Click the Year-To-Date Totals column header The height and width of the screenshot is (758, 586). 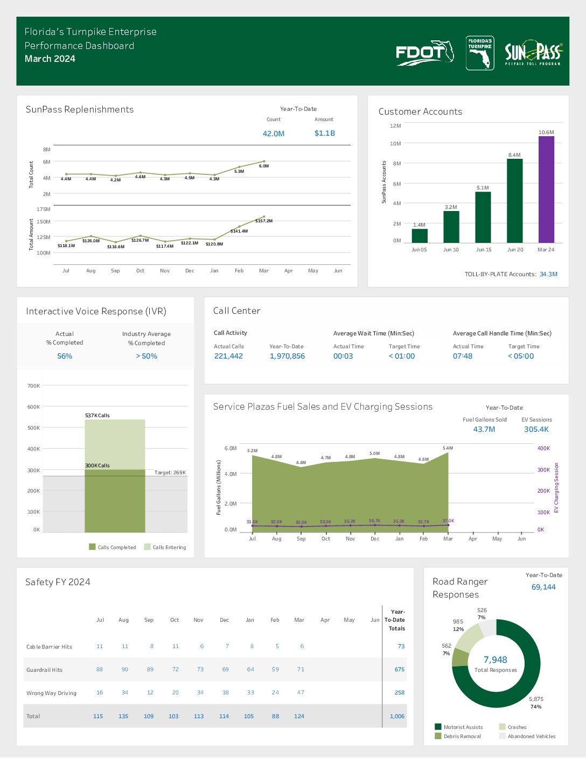396,620
